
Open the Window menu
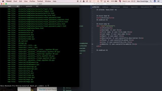click(48, 1)
